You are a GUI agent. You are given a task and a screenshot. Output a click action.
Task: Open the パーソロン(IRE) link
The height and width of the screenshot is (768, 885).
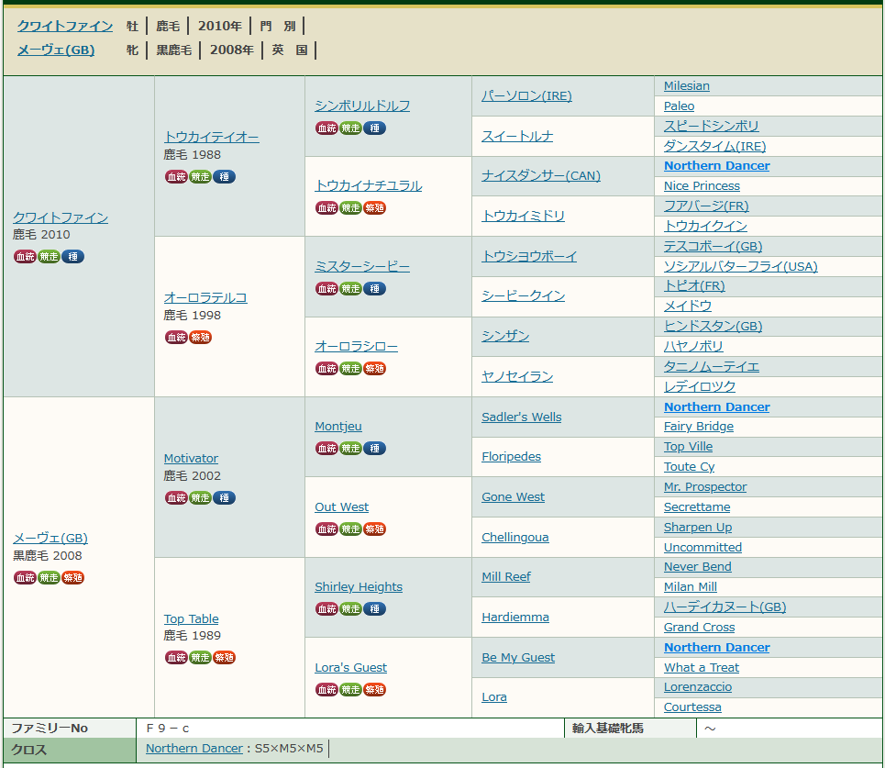[526, 96]
